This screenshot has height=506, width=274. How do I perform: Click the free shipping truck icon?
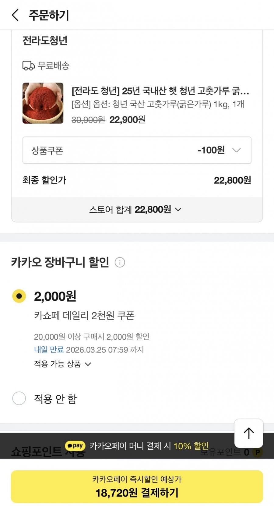pos(29,65)
